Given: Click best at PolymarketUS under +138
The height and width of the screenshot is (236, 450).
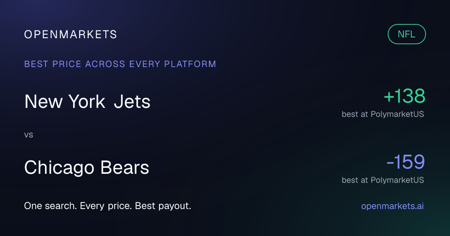Looking at the screenshot, I should 383,114.
